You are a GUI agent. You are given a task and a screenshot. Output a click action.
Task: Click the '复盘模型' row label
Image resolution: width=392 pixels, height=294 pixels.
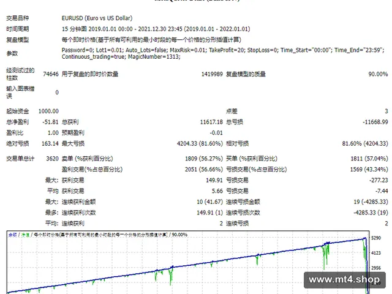pos(18,40)
